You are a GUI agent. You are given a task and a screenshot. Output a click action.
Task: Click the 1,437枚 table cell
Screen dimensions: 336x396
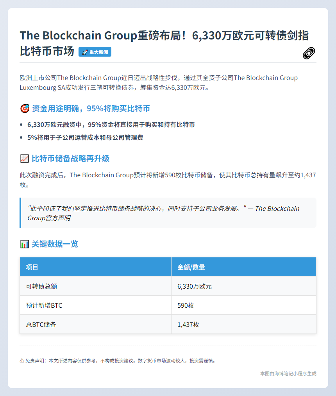pyautogui.click(x=244, y=325)
